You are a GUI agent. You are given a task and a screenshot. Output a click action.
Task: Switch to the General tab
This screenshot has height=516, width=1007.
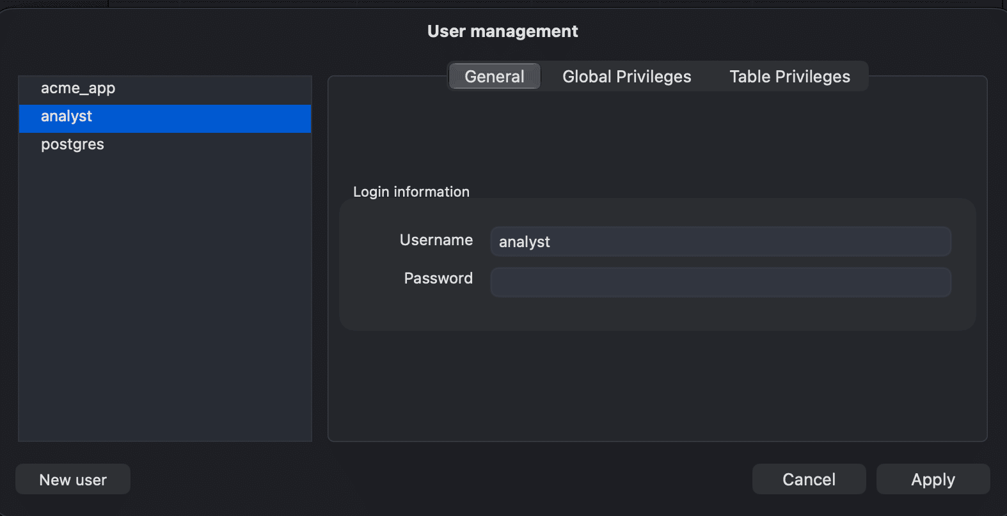tap(495, 77)
